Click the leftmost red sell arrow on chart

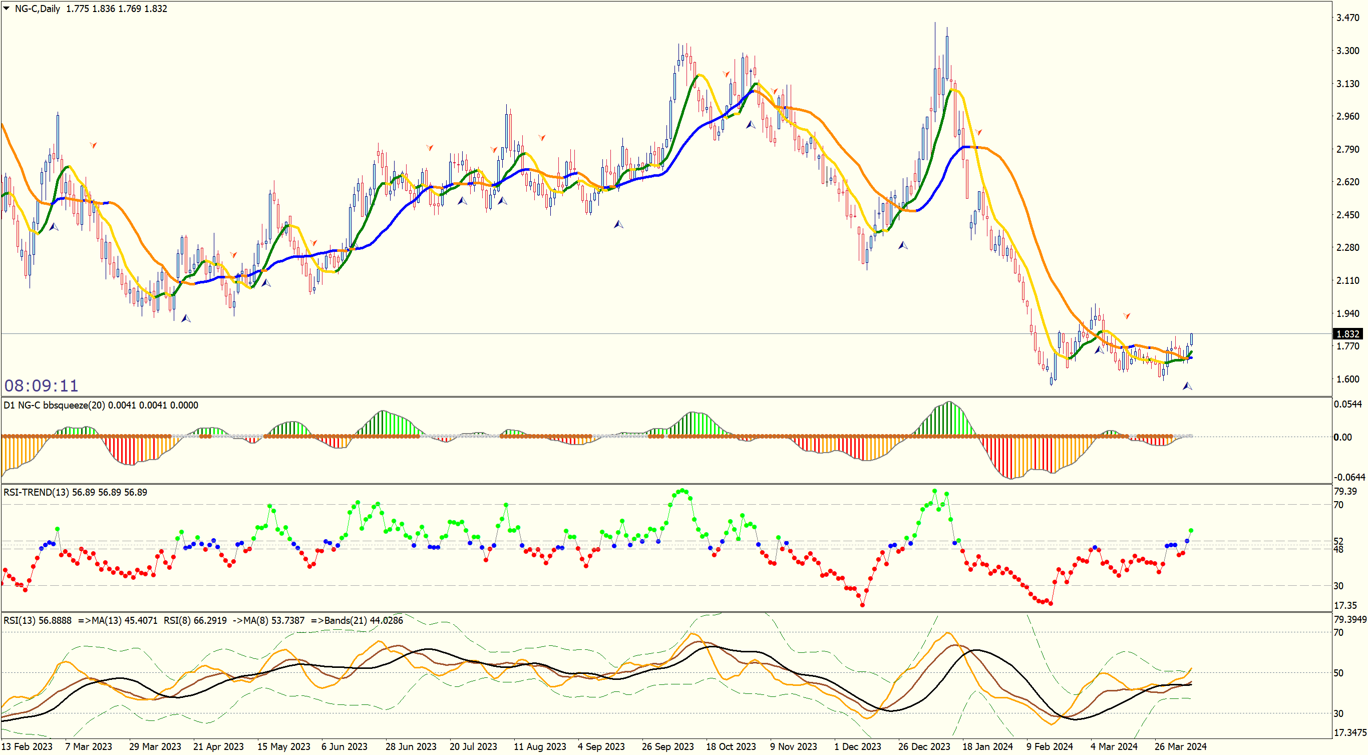(94, 144)
